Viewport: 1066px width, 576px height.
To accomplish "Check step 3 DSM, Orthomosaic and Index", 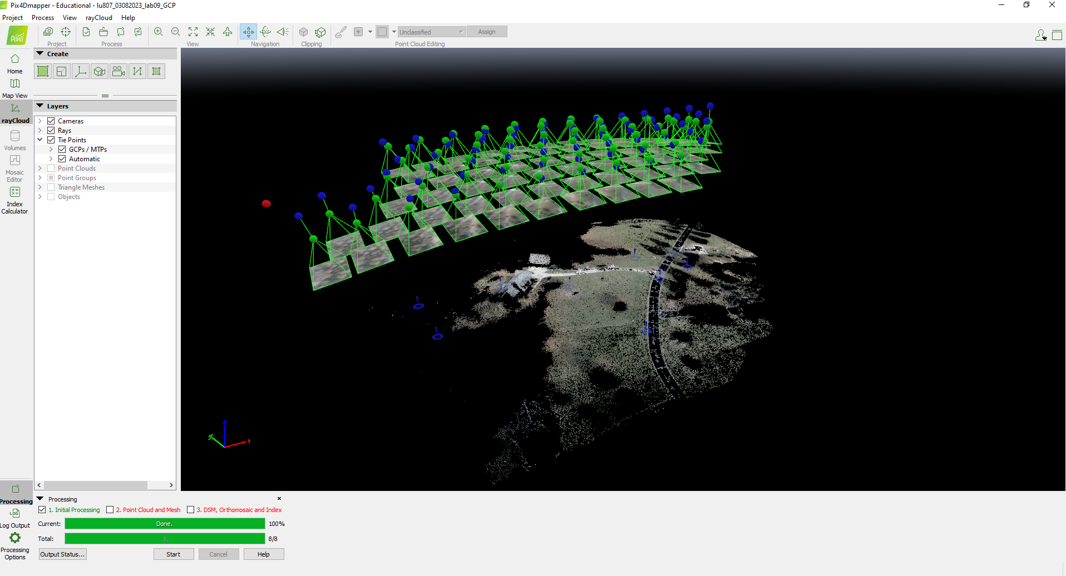I will [191, 510].
